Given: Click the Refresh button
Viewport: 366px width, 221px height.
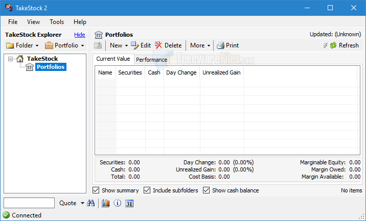Looking at the screenshot, I should click(x=345, y=45).
